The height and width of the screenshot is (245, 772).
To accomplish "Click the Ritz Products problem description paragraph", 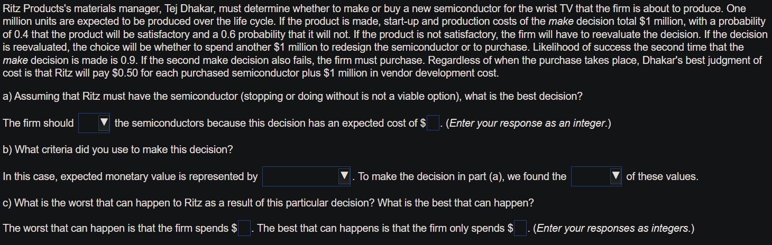I will [385, 40].
